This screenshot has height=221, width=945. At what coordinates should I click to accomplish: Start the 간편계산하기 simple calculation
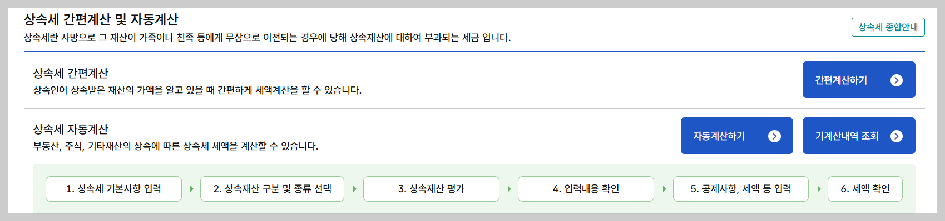pyautogui.click(x=859, y=80)
